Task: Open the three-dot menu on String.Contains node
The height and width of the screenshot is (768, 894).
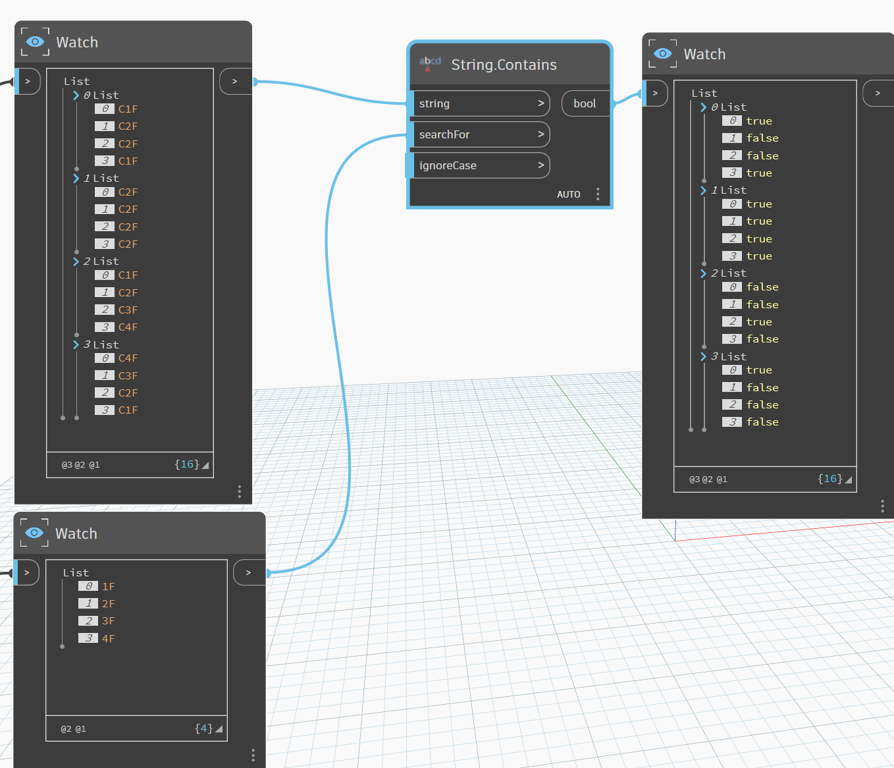Action: click(x=598, y=194)
